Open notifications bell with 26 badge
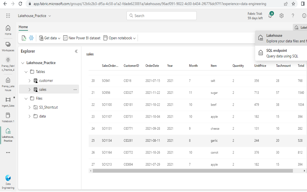Screen dimensions: 307x192 coord(270,15)
